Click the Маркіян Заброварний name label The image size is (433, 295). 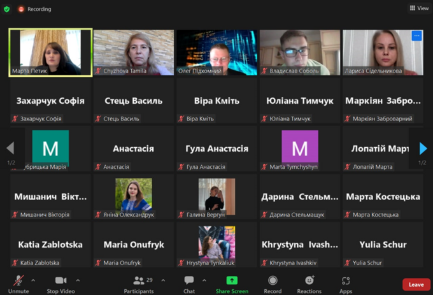click(x=383, y=119)
